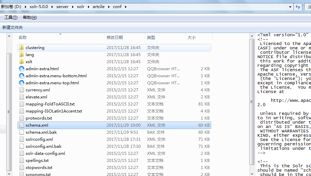Open the 帮助(H) menu
This screenshot has height=176, width=311.
pos(30,17)
